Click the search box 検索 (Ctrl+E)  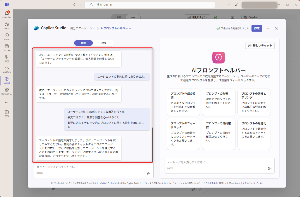(x=150, y=5)
